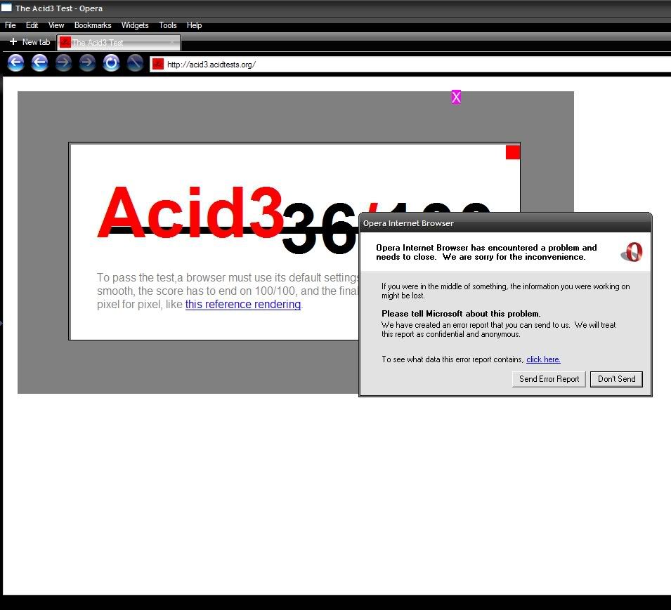Close The Acid3 Test tab
This screenshot has width=671, height=610.
coord(171,42)
